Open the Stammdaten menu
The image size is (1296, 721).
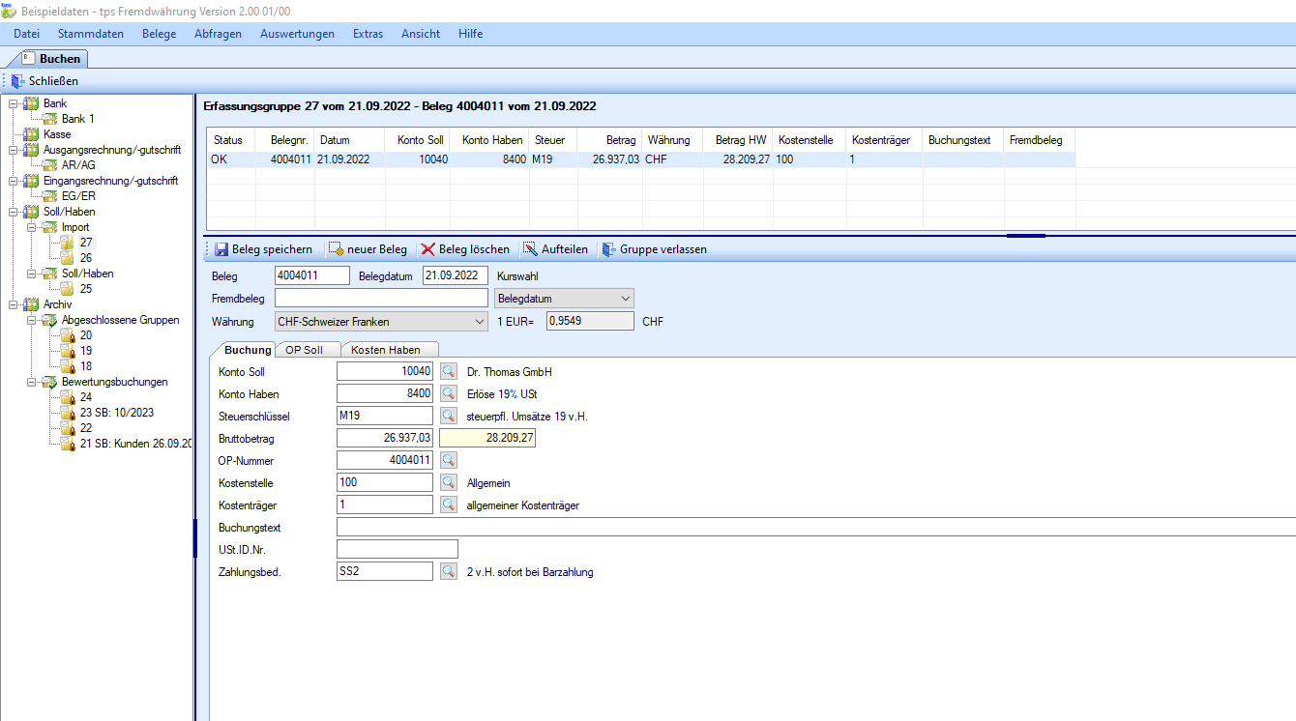tap(90, 34)
